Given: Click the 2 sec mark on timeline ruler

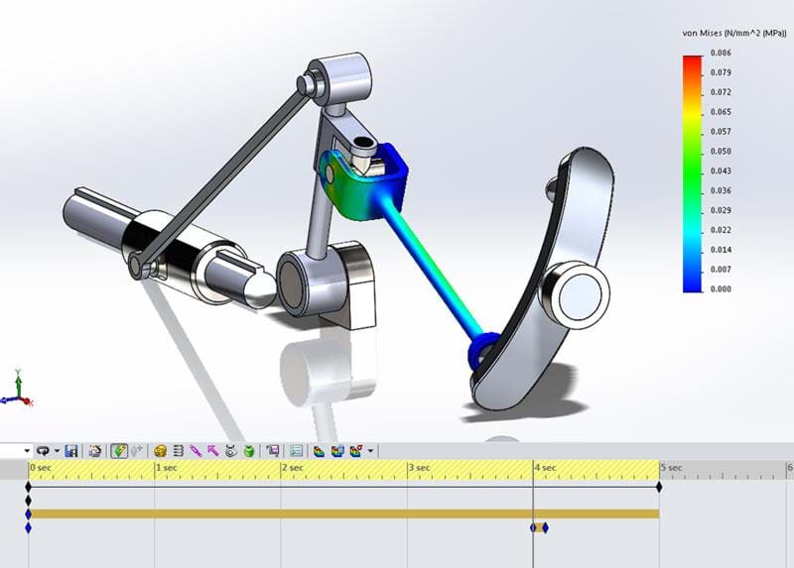Looking at the screenshot, I should (x=282, y=467).
